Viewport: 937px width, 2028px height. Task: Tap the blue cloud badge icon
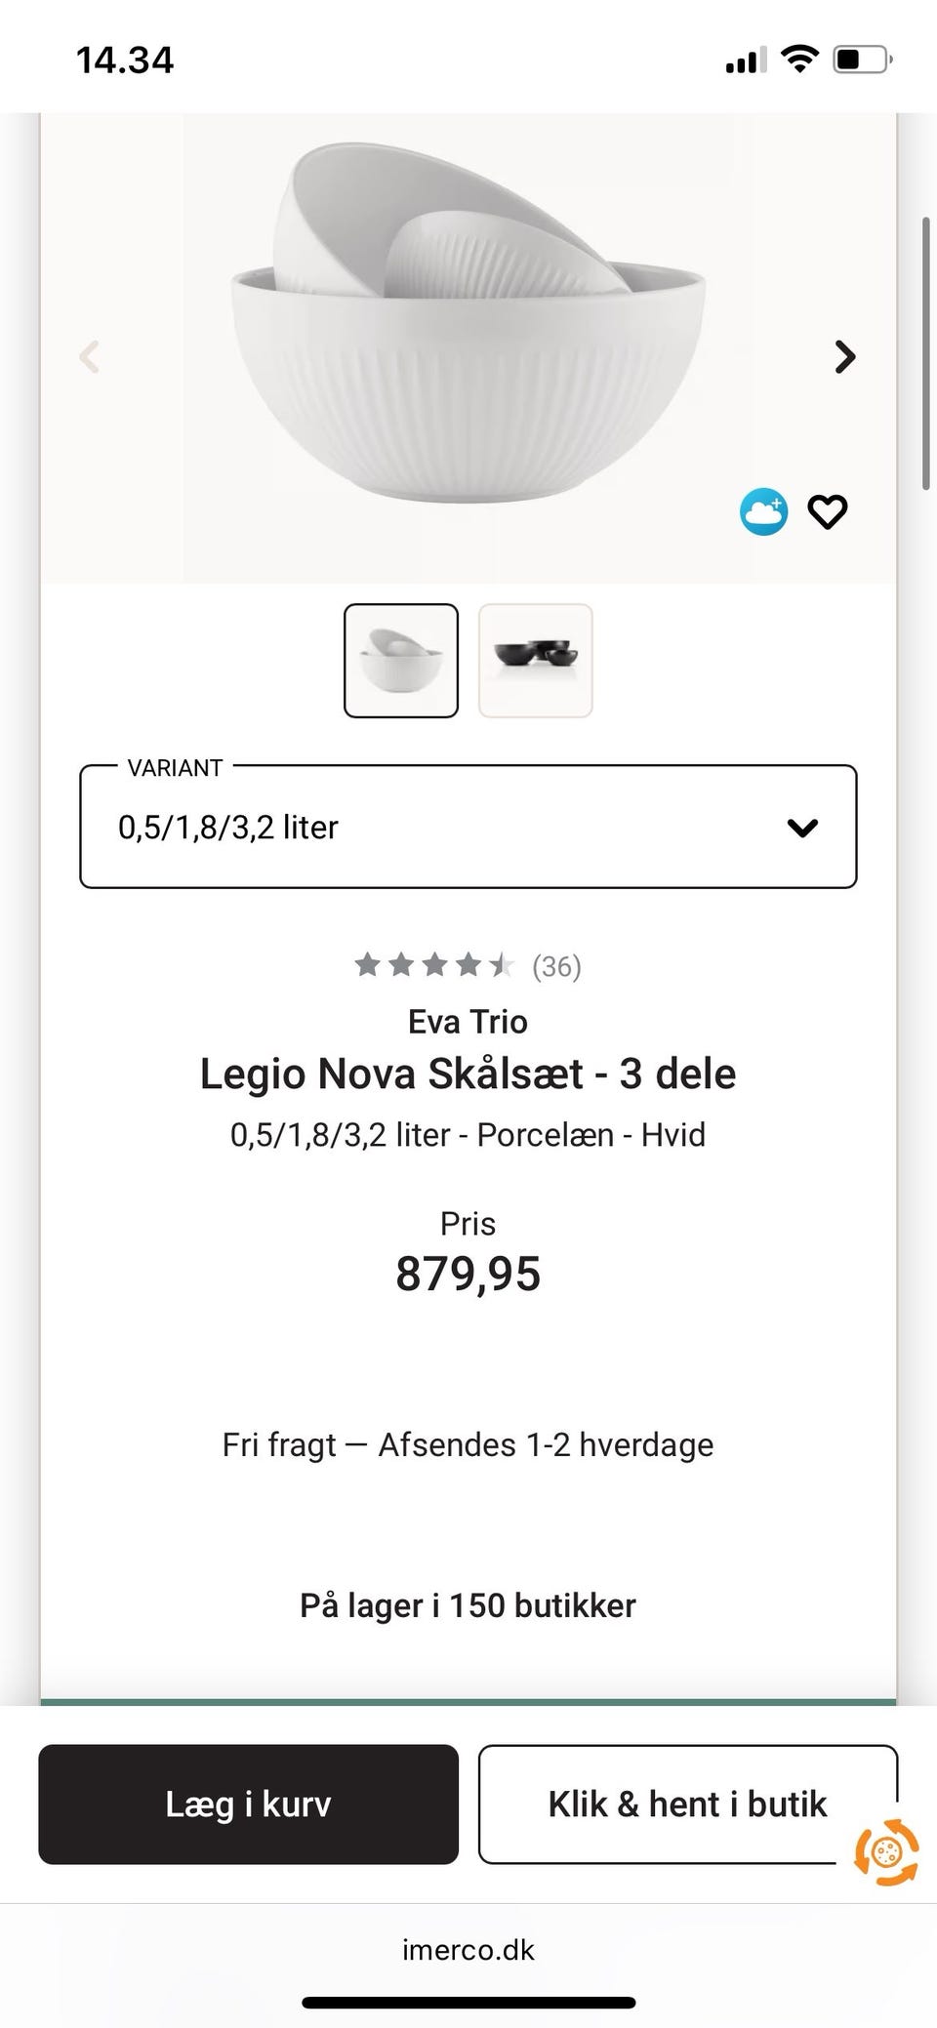pyautogui.click(x=763, y=511)
